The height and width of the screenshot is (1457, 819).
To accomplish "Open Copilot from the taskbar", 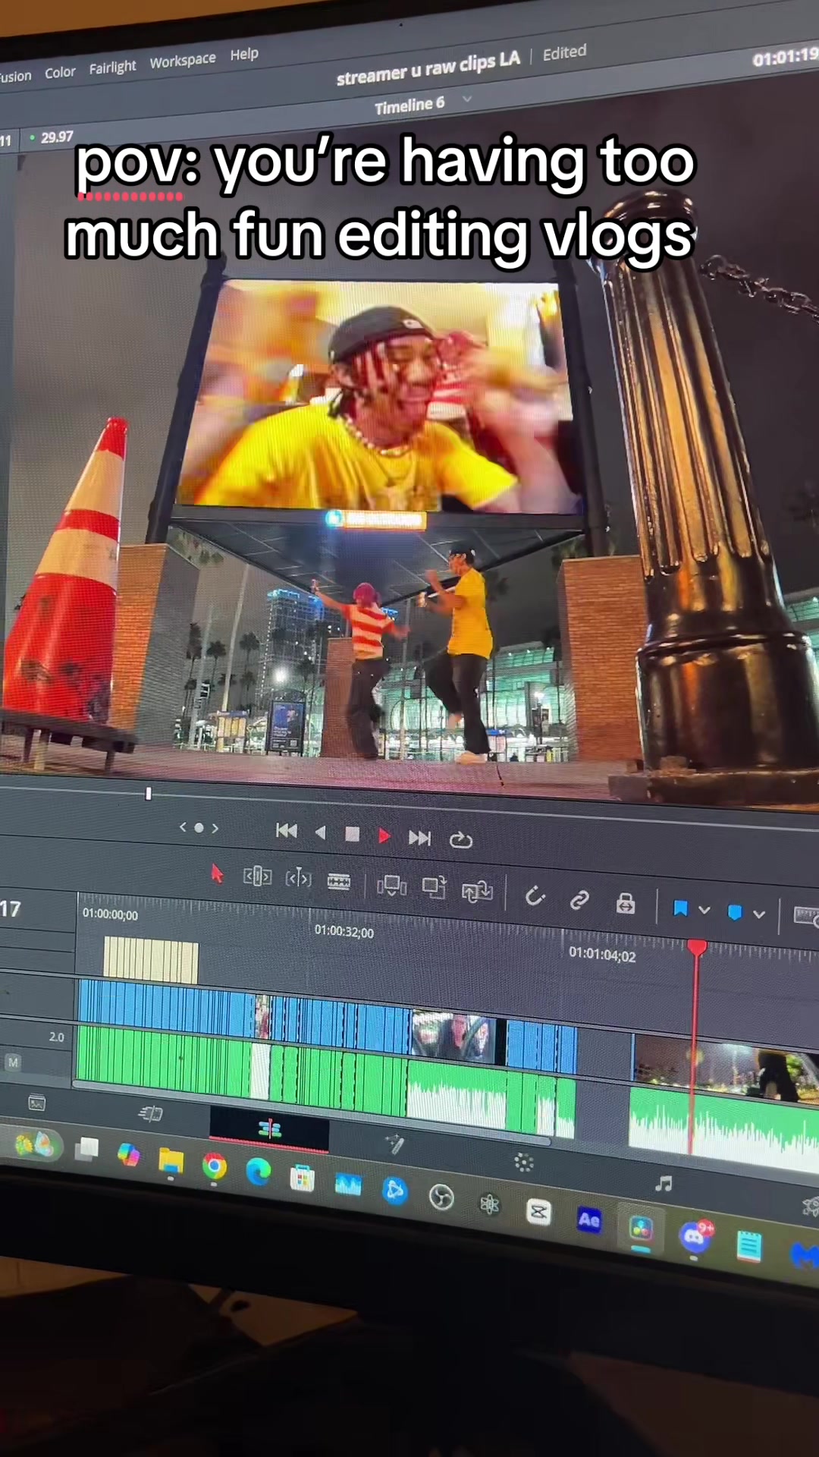I will point(128,1155).
